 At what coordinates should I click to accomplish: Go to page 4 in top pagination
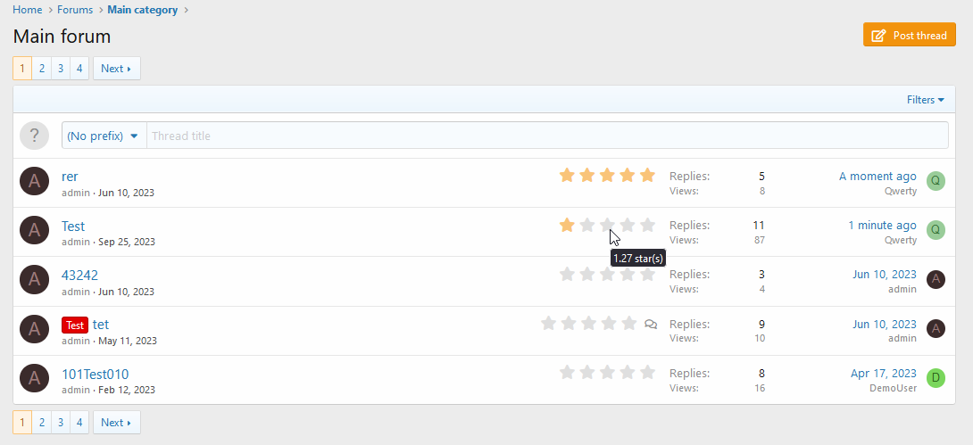pyautogui.click(x=79, y=69)
